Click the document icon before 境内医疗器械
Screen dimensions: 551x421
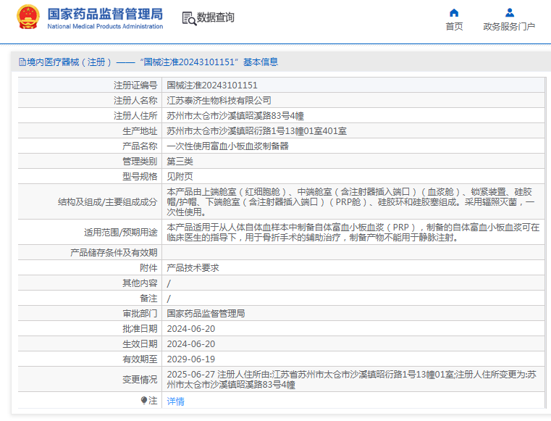22,62
